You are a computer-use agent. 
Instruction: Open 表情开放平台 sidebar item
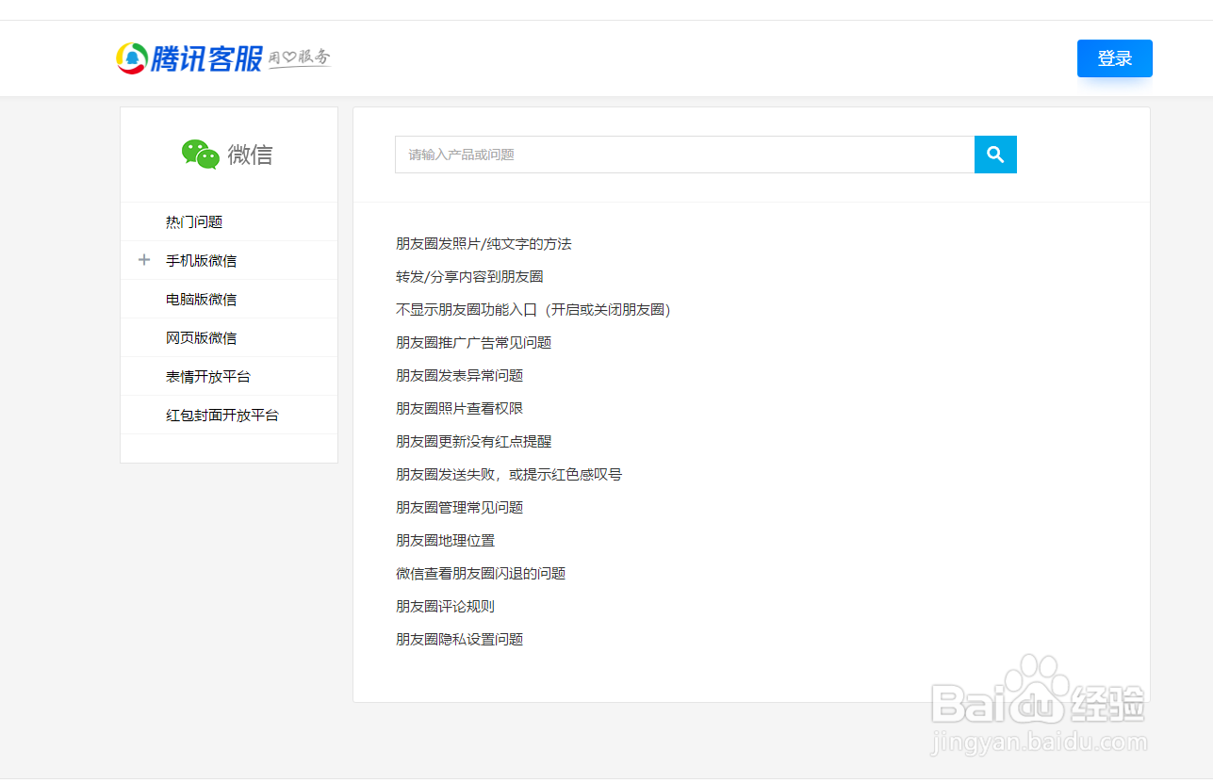[208, 377]
